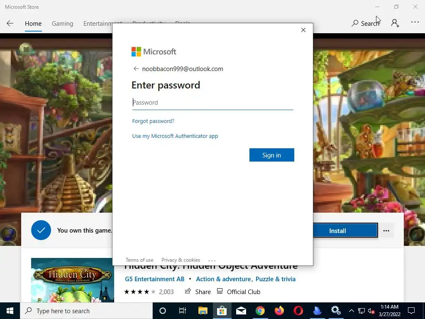
Task: Open the account sign-in icon
Action: (x=395, y=23)
